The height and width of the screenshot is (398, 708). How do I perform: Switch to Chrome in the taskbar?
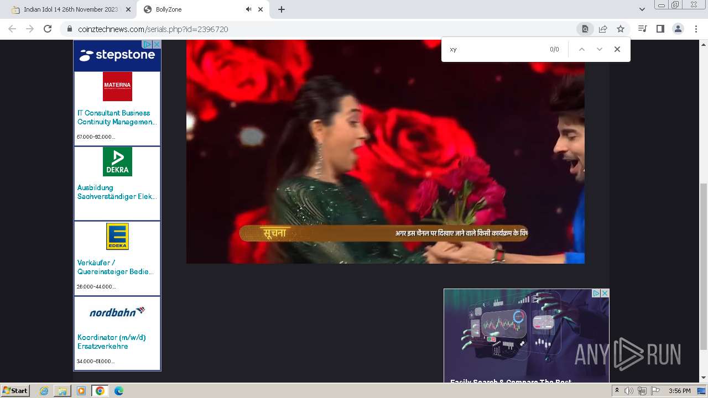click(100, 391)
